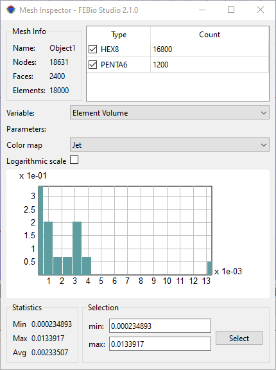
Task: Click the histogram bar above x-axis value 3
Action: pyautogui.click(x=77, y=248)
